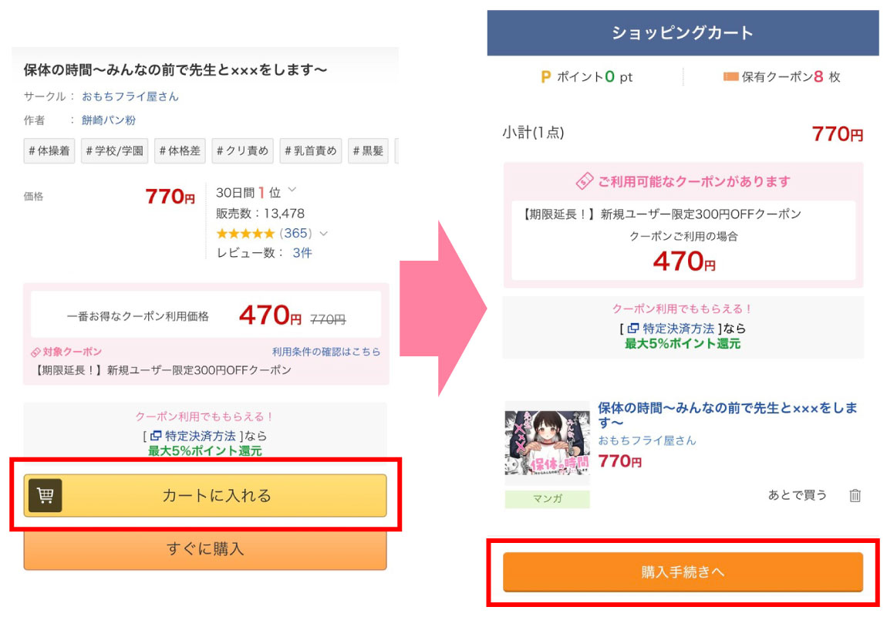Select the #黒髪 tag
887x617 pixels.
pyautogui.click(x=367, y=151)
